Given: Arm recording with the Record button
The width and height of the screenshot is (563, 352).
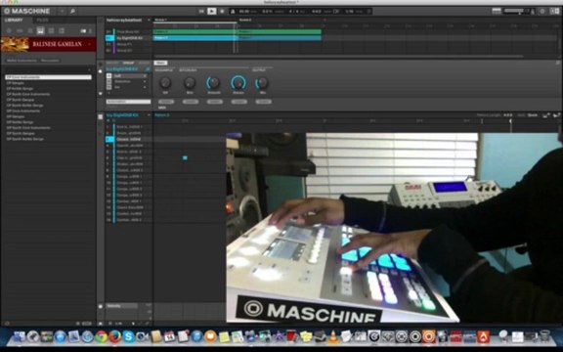Looking at the screenshot, I should (222, 11).
